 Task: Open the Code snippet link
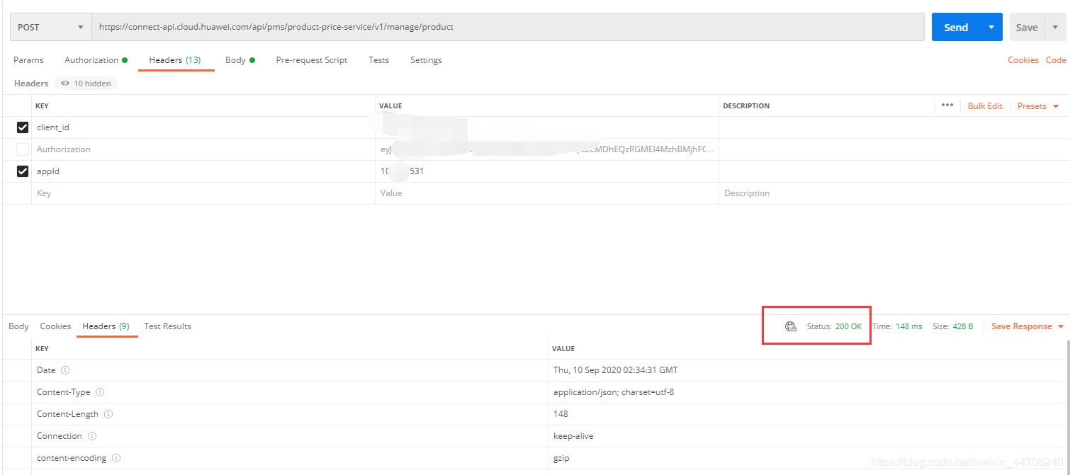coord(1056,60)
